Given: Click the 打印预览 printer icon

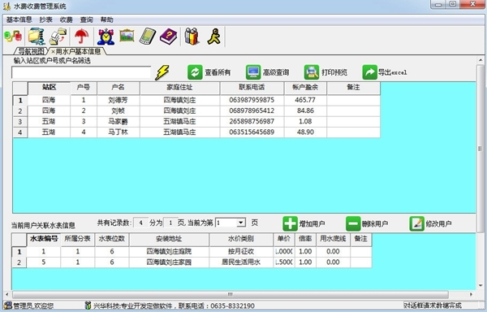Looking at the screenshot, I should click(312, 72).
